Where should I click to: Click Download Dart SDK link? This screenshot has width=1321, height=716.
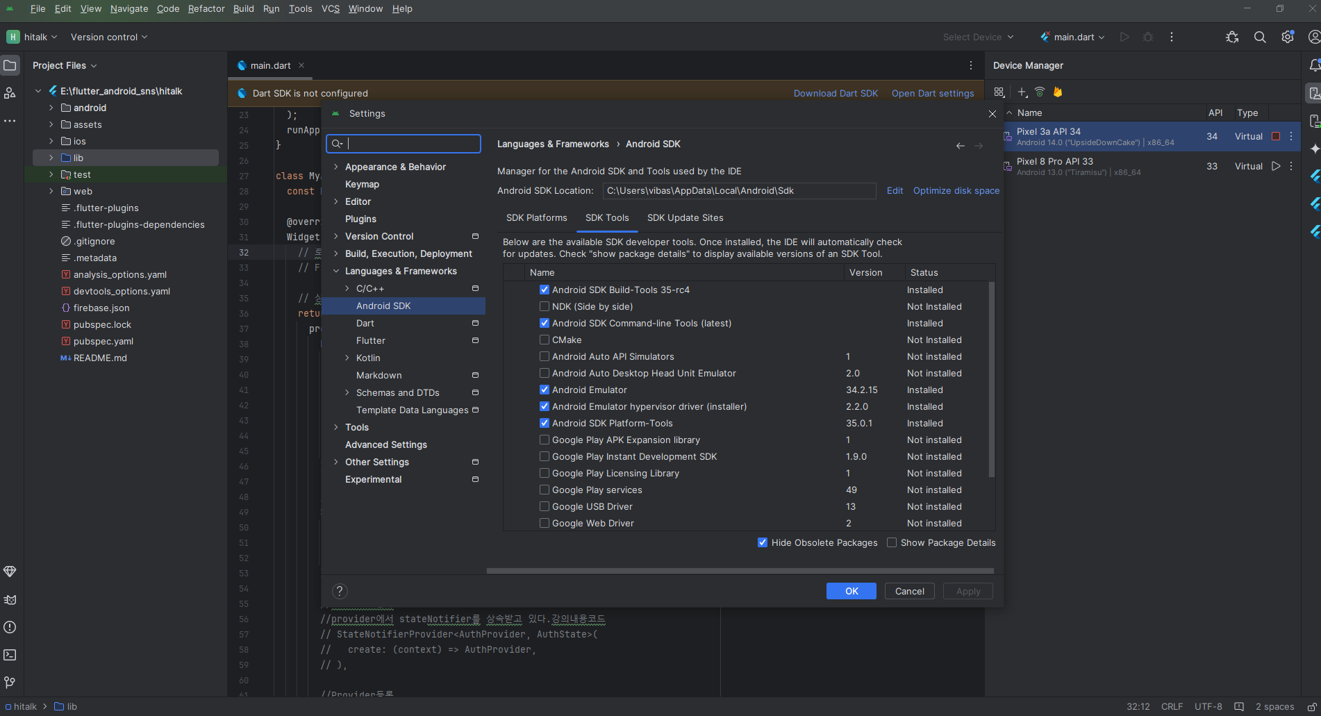point(836,93)
